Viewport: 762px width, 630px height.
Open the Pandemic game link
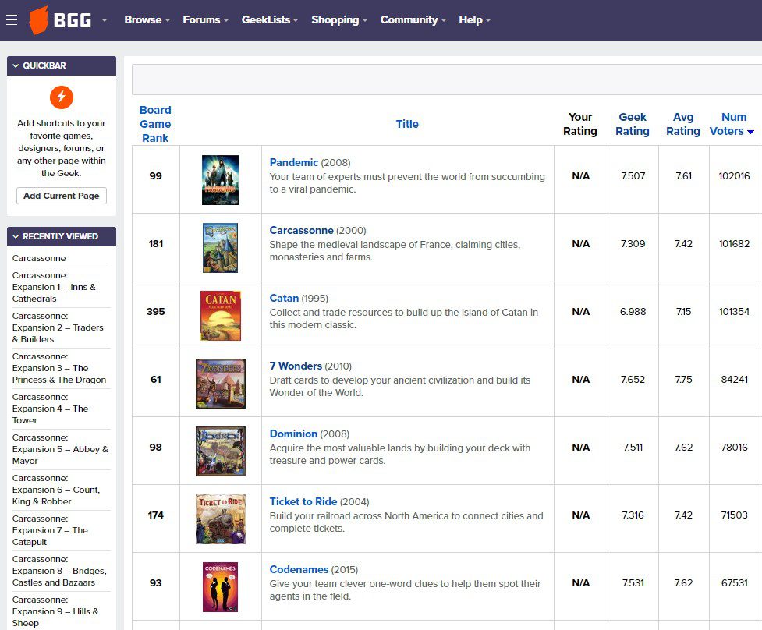tap(293, 162)
